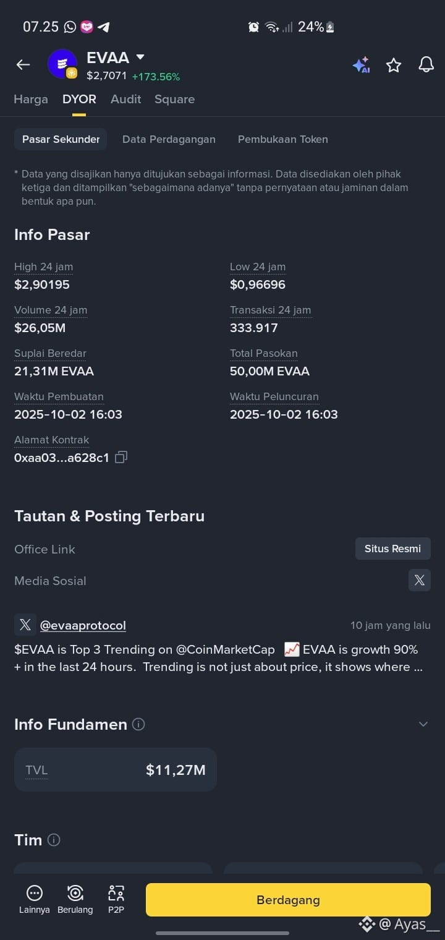Viewport: 445px width, 940px height.
Task: Open the price alert bell icon
Action: coord(426,65)
